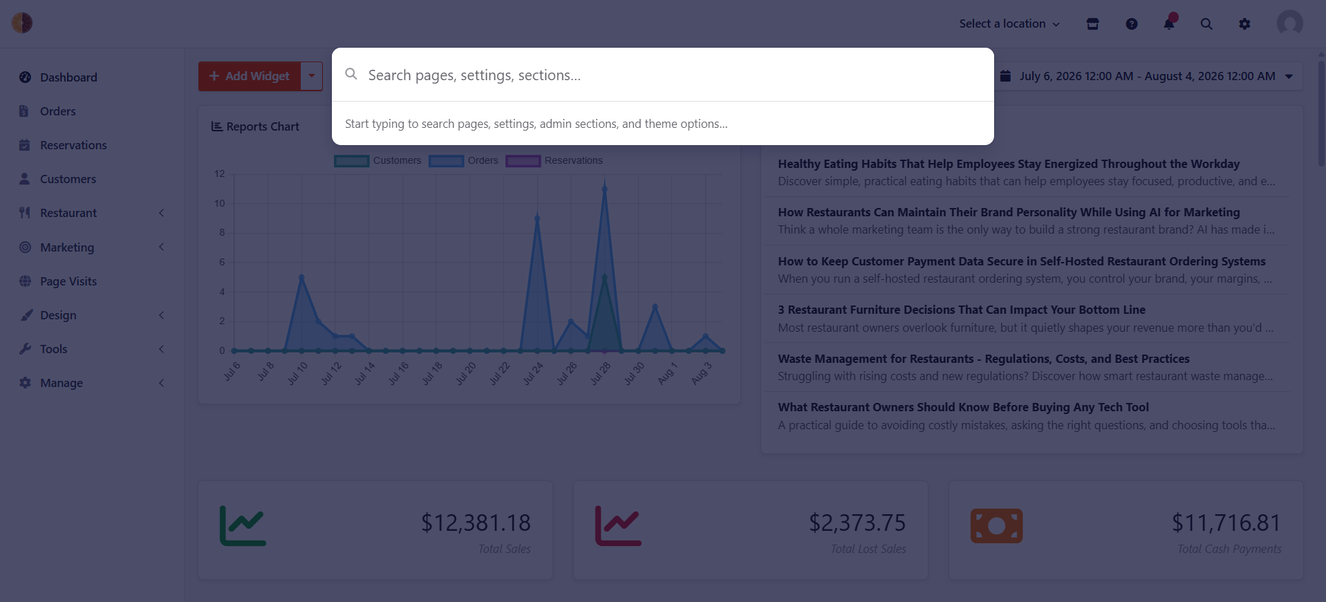Viewport: 1326px width, 602px height.
Task: Expand the Restaurant submenu chevron
Action: (162, 213)
